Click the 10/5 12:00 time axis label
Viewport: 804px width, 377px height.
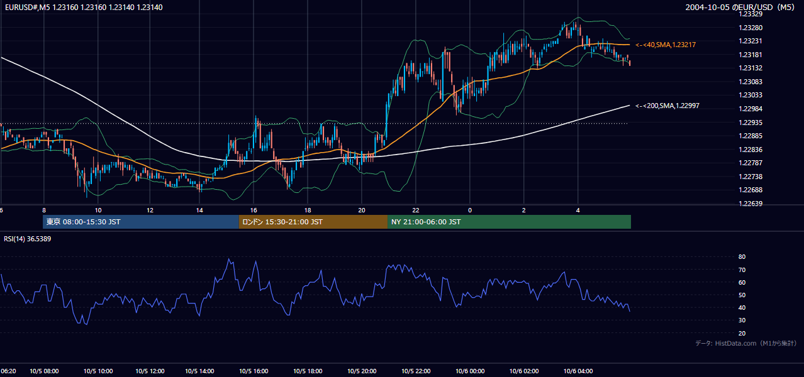coord(150,371)
